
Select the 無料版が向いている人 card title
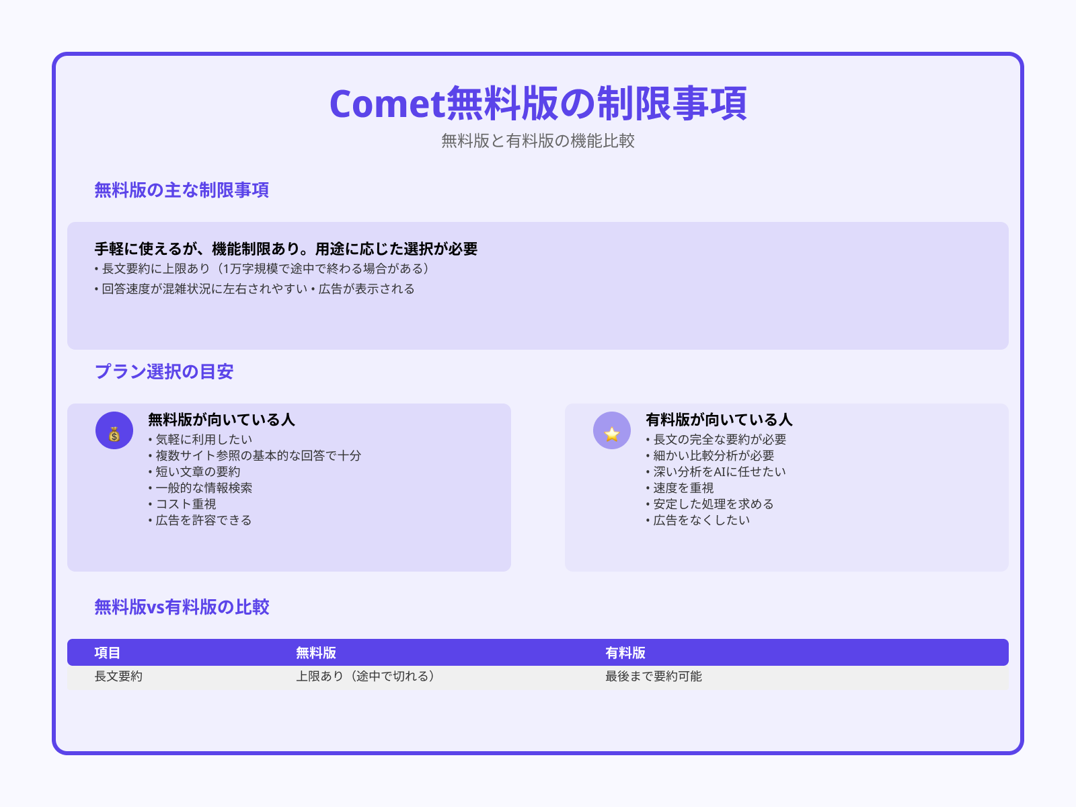[220, 419]
